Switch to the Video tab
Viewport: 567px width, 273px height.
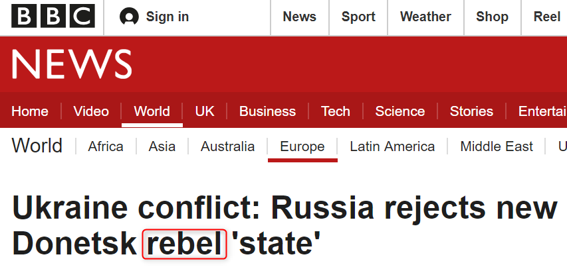coord(91,111)
